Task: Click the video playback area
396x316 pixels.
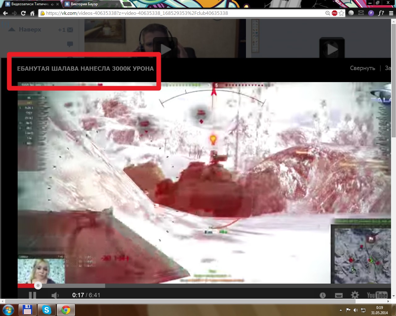Action: (x=204, y=183)
